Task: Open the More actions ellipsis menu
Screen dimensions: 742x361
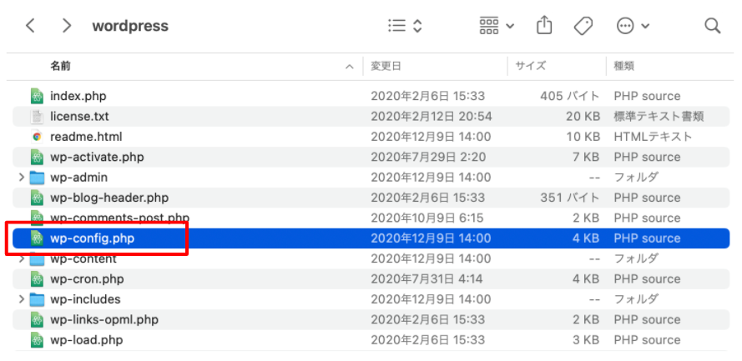Action: pyautogui.click(x=632, y=26)
